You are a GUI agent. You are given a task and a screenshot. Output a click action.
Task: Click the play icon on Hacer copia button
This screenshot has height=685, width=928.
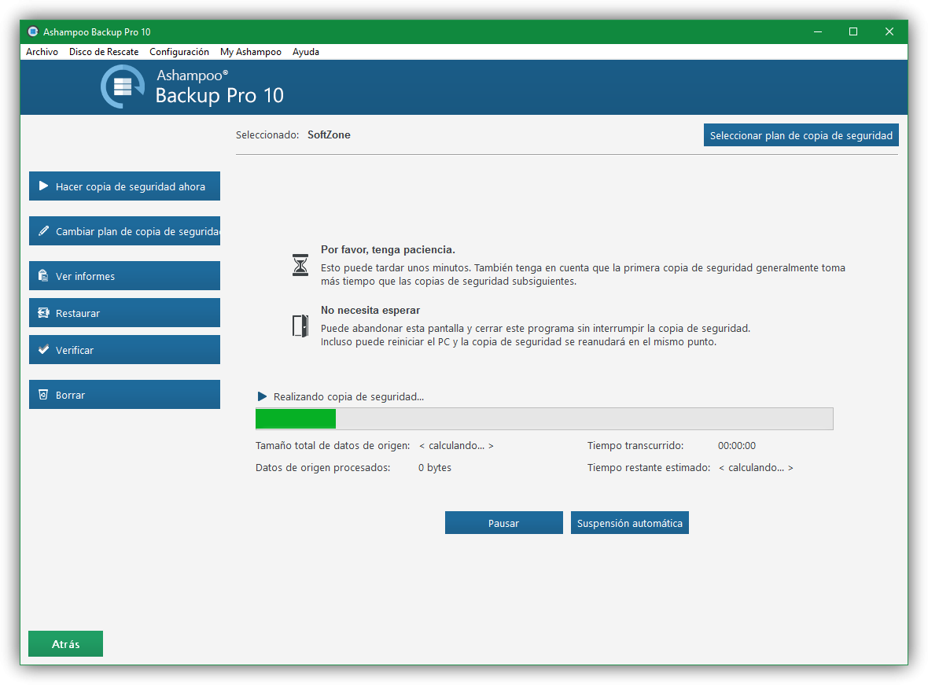click(x=43, y=186)
